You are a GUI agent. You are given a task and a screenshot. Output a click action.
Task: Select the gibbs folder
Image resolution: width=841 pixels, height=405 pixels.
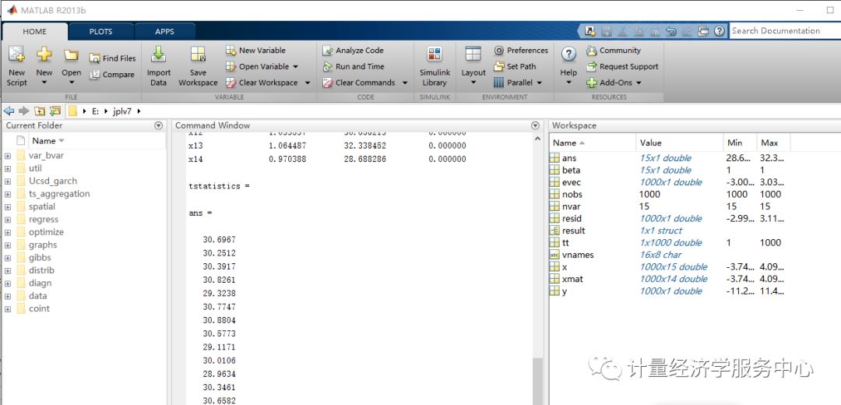coord(40,258)
